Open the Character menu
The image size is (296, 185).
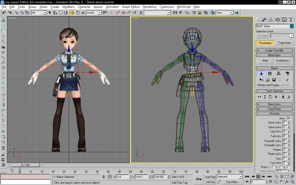(x=84, y=7)
